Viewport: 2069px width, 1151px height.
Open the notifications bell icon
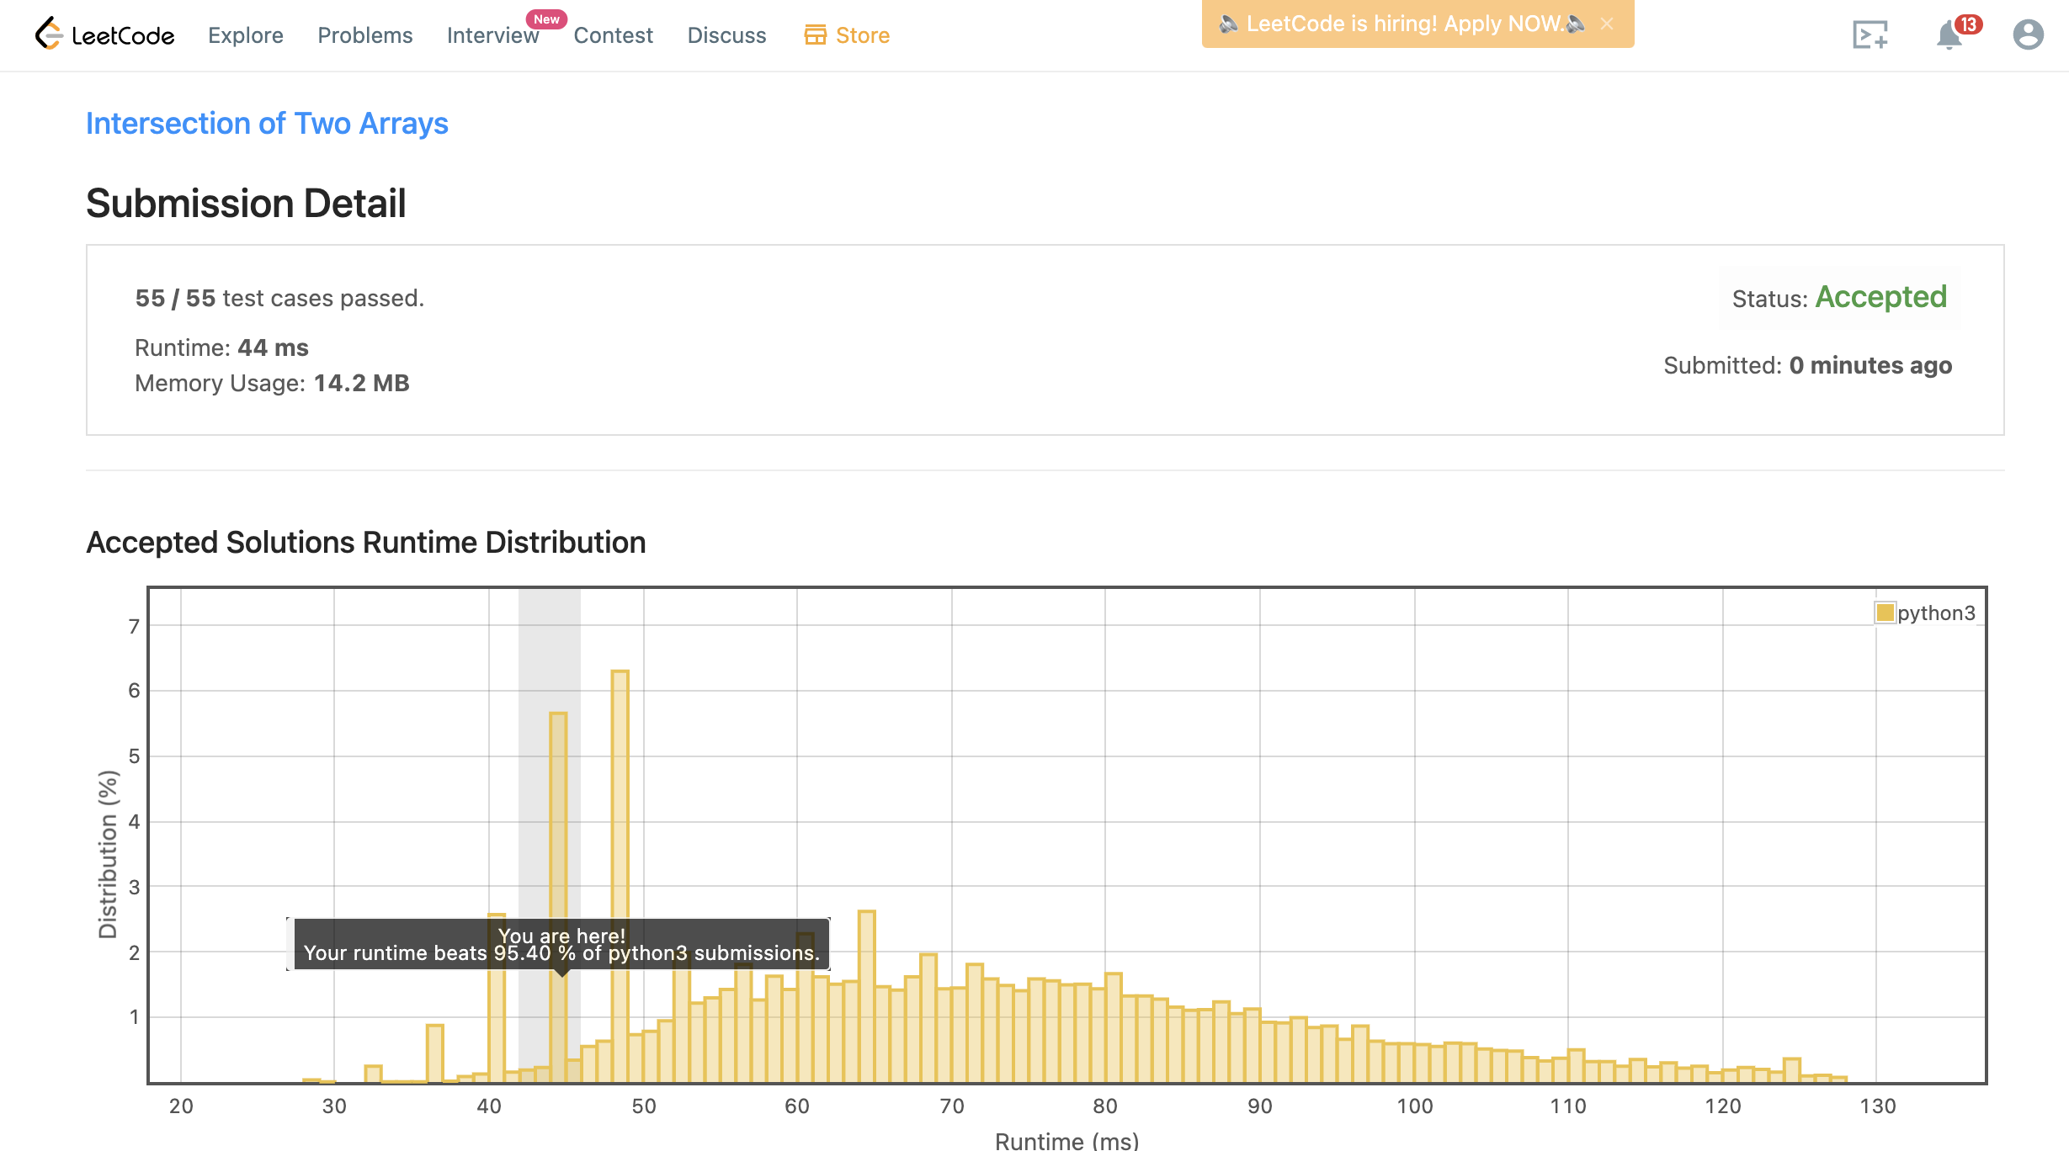[1948, 36]
